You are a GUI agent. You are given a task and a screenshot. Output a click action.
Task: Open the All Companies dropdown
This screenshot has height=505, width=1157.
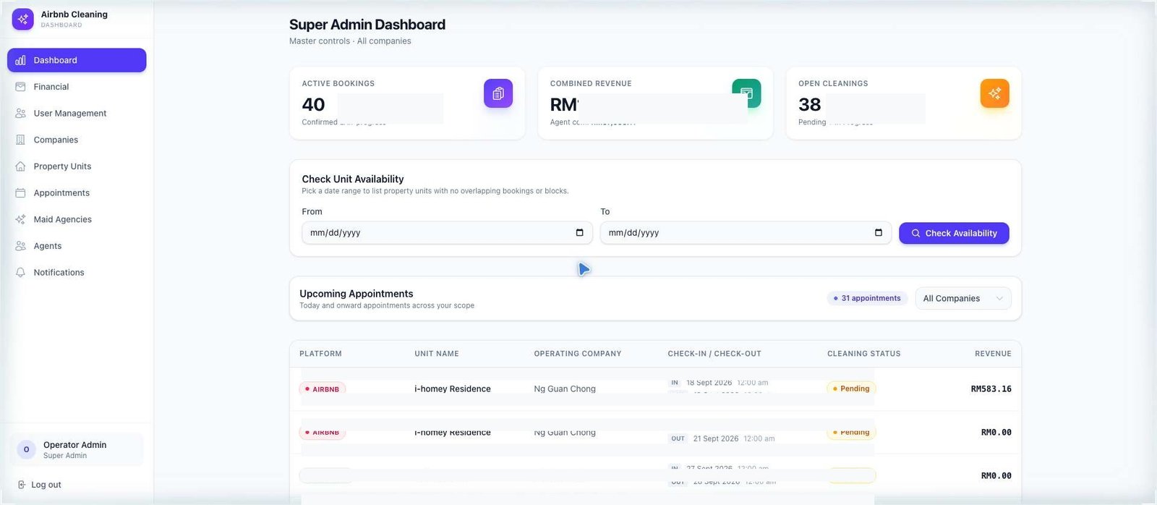(962, 298)
